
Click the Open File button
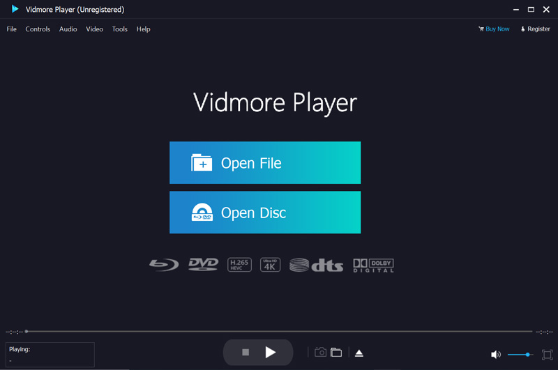(265, 163)
